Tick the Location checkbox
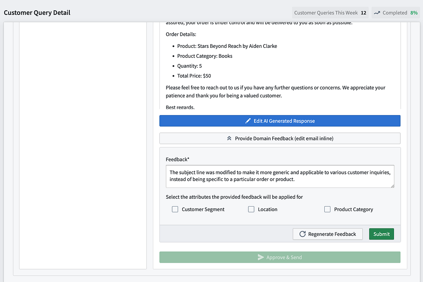Screen dimensions: 423x282 click(x=251, y=209)
